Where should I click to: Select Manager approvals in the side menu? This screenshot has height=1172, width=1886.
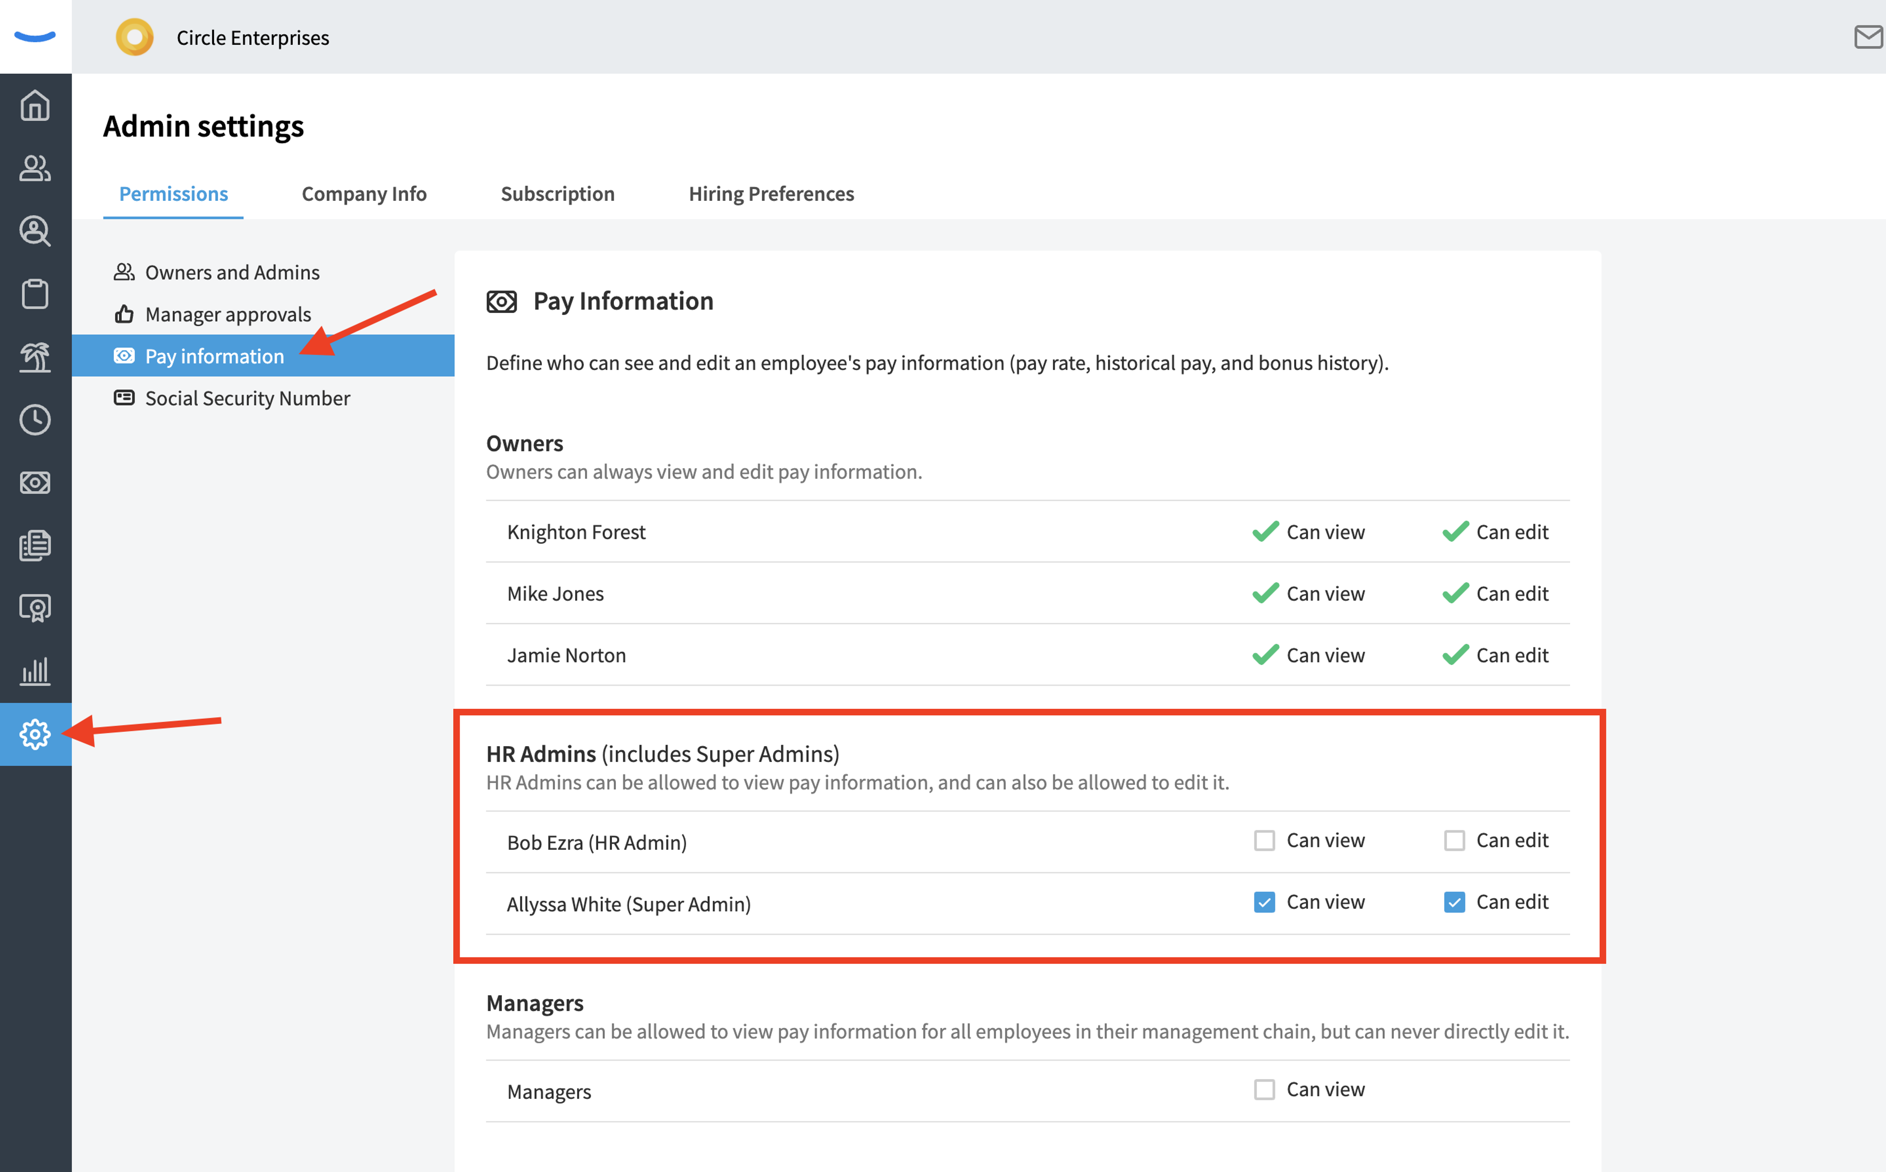point(263,314)
